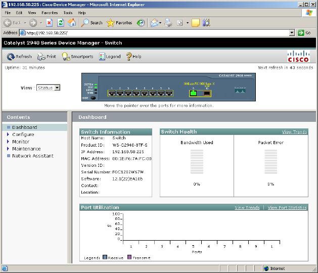
Task: Select Dashboard in Contents
Action: coord(25,127)
